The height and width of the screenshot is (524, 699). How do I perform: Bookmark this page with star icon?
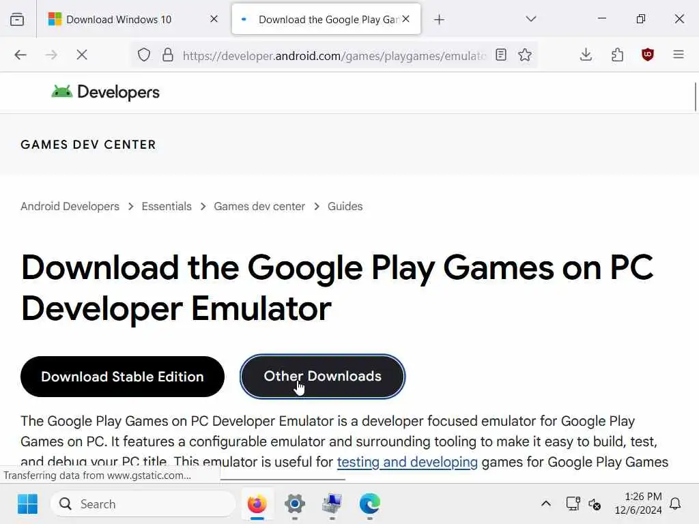525,55
